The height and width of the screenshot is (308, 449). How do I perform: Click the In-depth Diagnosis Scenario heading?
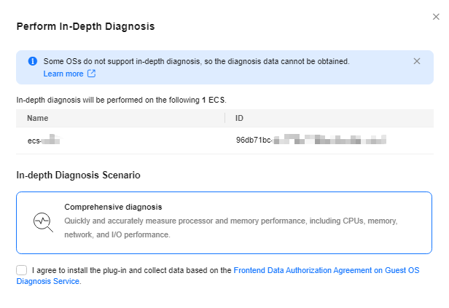click(x=78, y=175)
